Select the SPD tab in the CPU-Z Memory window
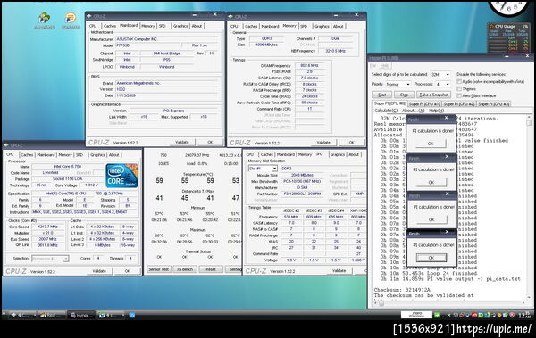Image resolution: width=536 pixels, height=338 pixels. click(x=304, y=26)
